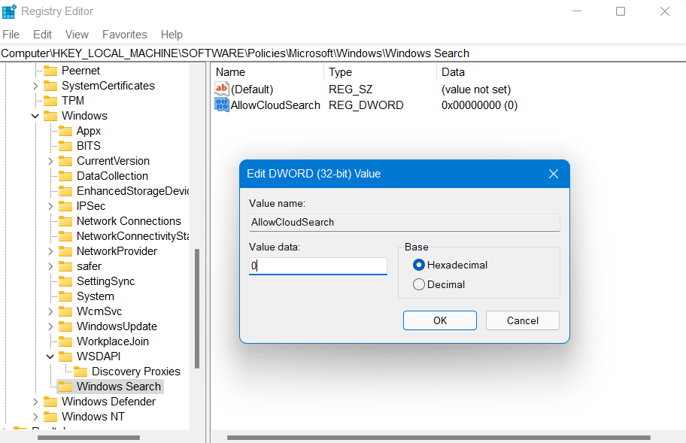Click the Windows Search folder icon
Image resolution: width=686 pixels, height=443 pixels.
point(65,387)
